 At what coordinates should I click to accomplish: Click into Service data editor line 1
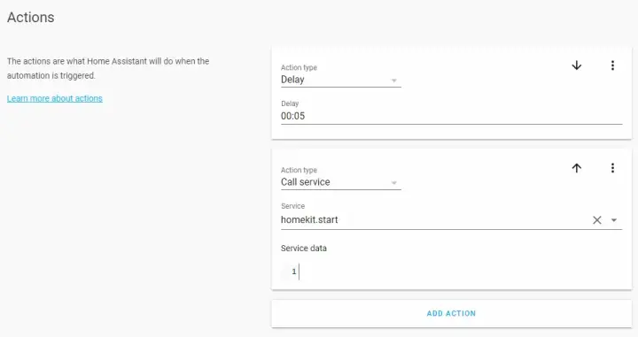click(x=452, y=272)
